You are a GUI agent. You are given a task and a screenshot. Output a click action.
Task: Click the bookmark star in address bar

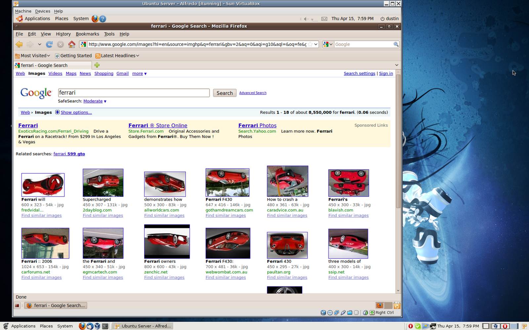click(310, 44)
